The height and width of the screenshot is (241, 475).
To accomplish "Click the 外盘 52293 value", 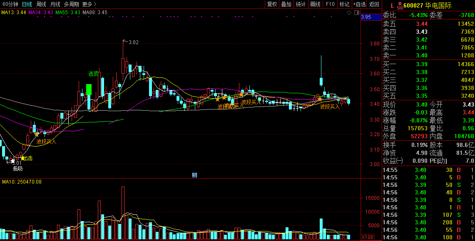I will pyautogui.click(x=419, y=136).
